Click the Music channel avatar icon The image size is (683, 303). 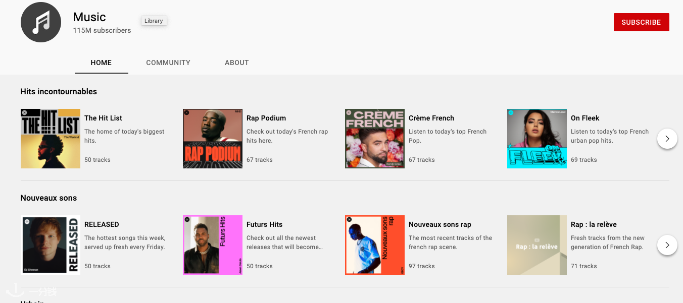(41, 22)
